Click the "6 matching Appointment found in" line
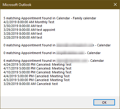120x109 pixels. [x=54, y=61]
